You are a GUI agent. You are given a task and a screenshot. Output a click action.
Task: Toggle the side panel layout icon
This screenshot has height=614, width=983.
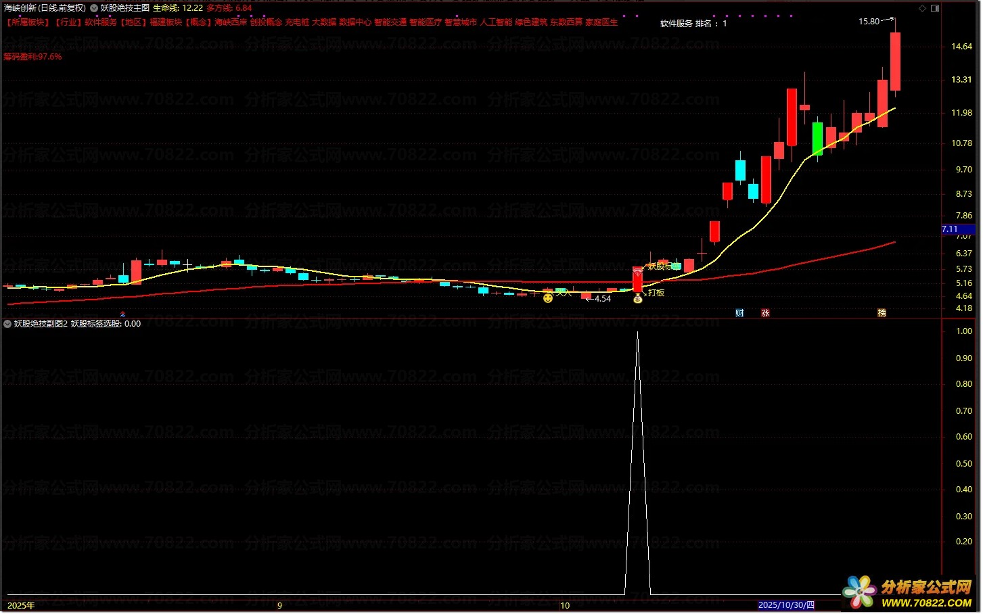tap(935, 8)
